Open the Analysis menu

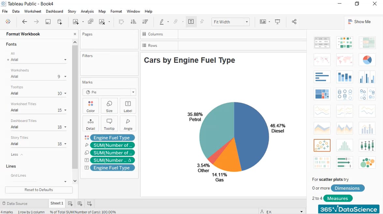click(x=87, y=11)
